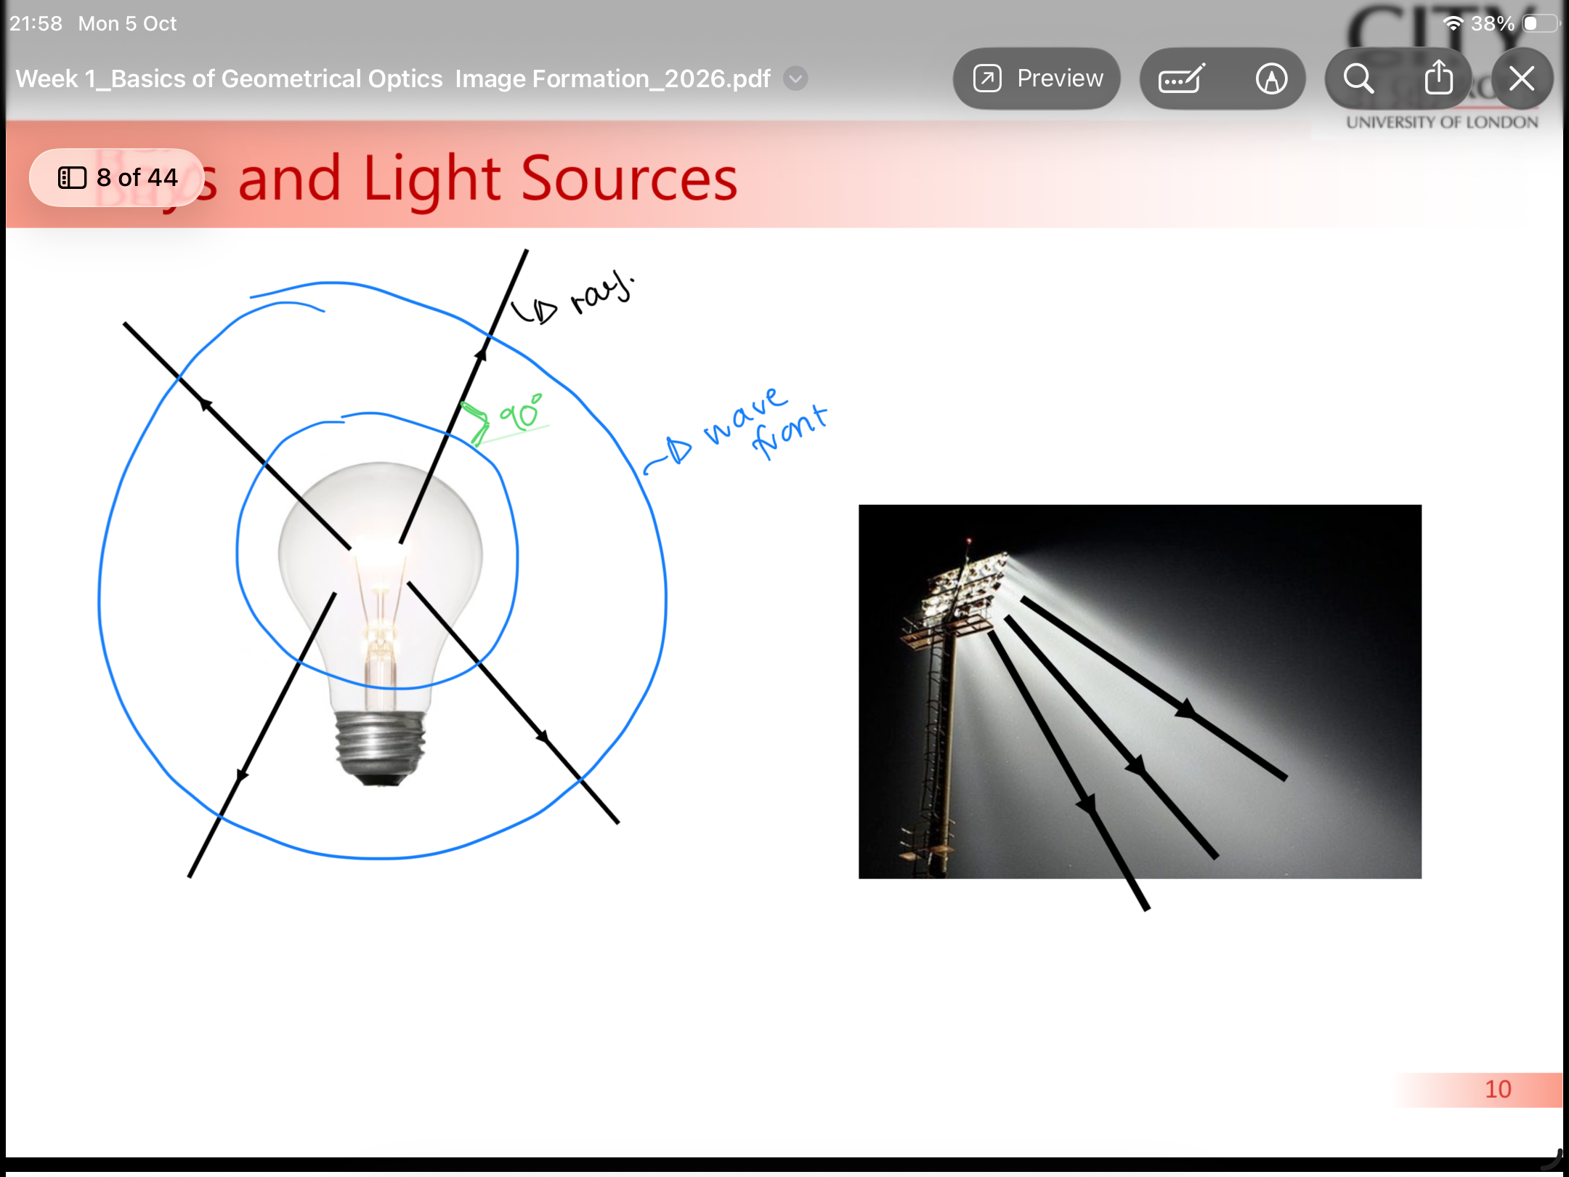Tap the blue 'wave front' handwritten note
Viewport: 1569px width, 1177px height.
pos(766,423)
